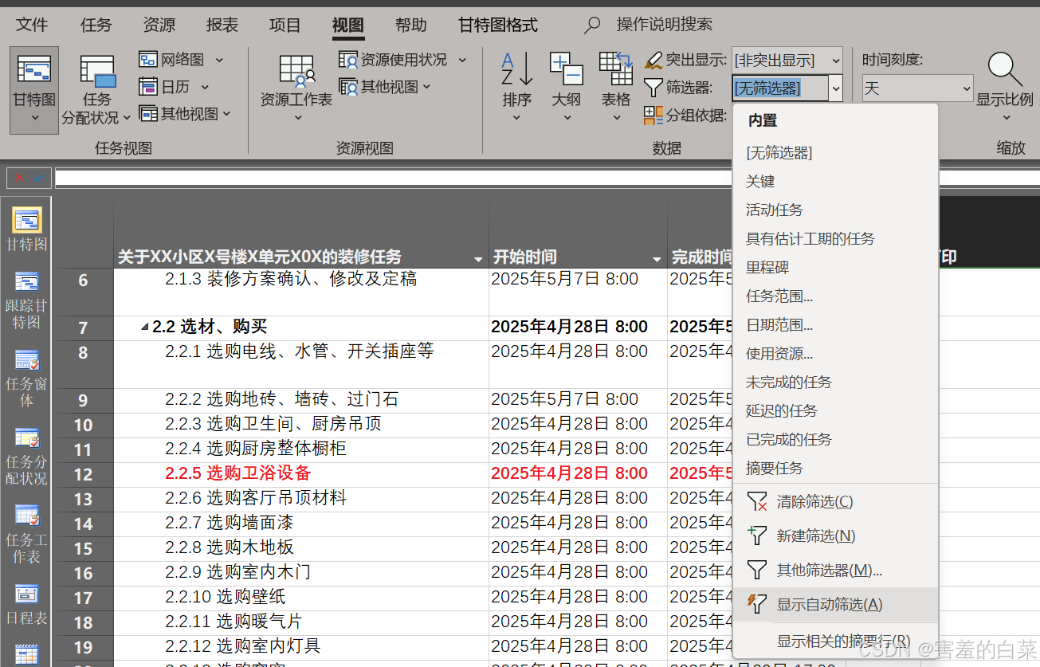
Task: Expand the Sort (排序) dropdown arrow
Action: coord(516,118)
